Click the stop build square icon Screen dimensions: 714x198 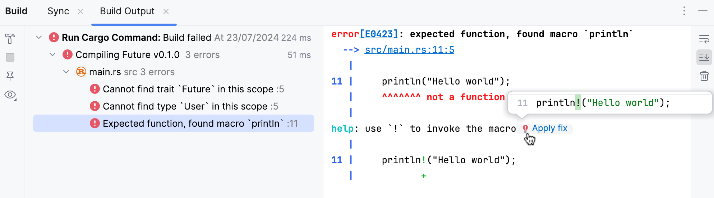[10, 57]
